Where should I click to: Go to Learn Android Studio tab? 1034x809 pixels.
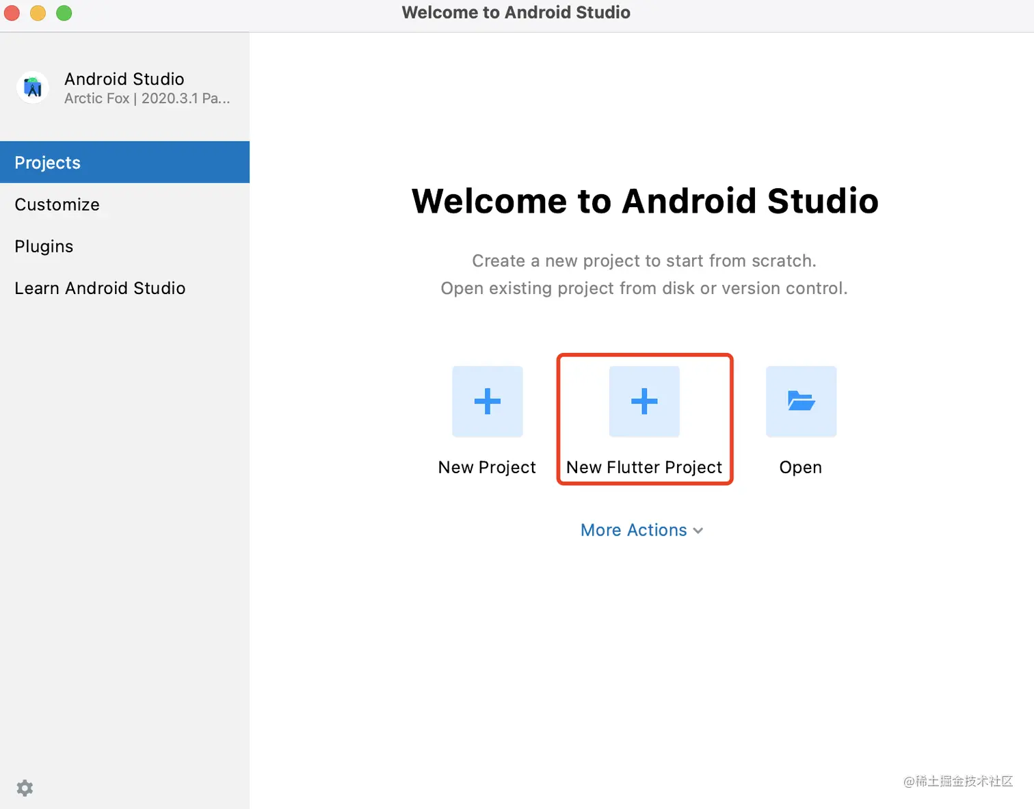(x=124, y=288)
